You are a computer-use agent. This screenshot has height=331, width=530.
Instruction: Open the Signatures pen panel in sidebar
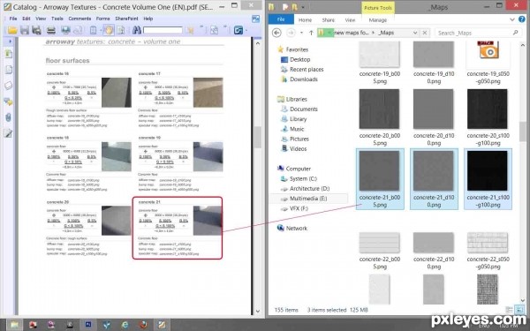9,133
